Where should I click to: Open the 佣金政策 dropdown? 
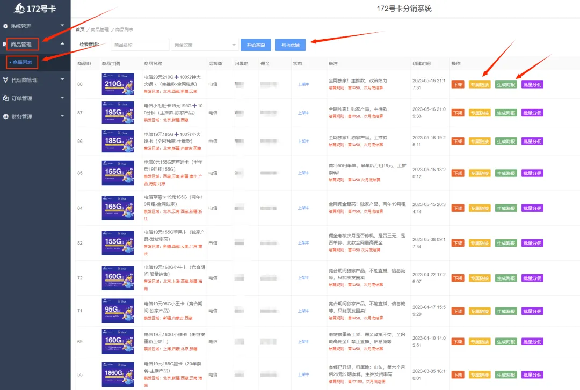[205, 46]
